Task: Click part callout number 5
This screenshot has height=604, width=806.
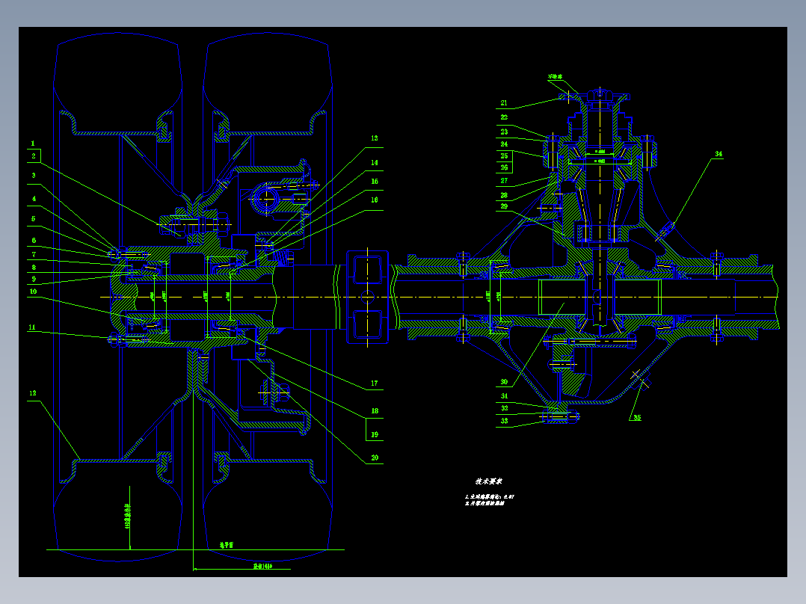Action: pos(34,218)
